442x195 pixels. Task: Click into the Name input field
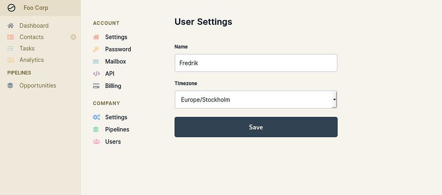[255, 63]
